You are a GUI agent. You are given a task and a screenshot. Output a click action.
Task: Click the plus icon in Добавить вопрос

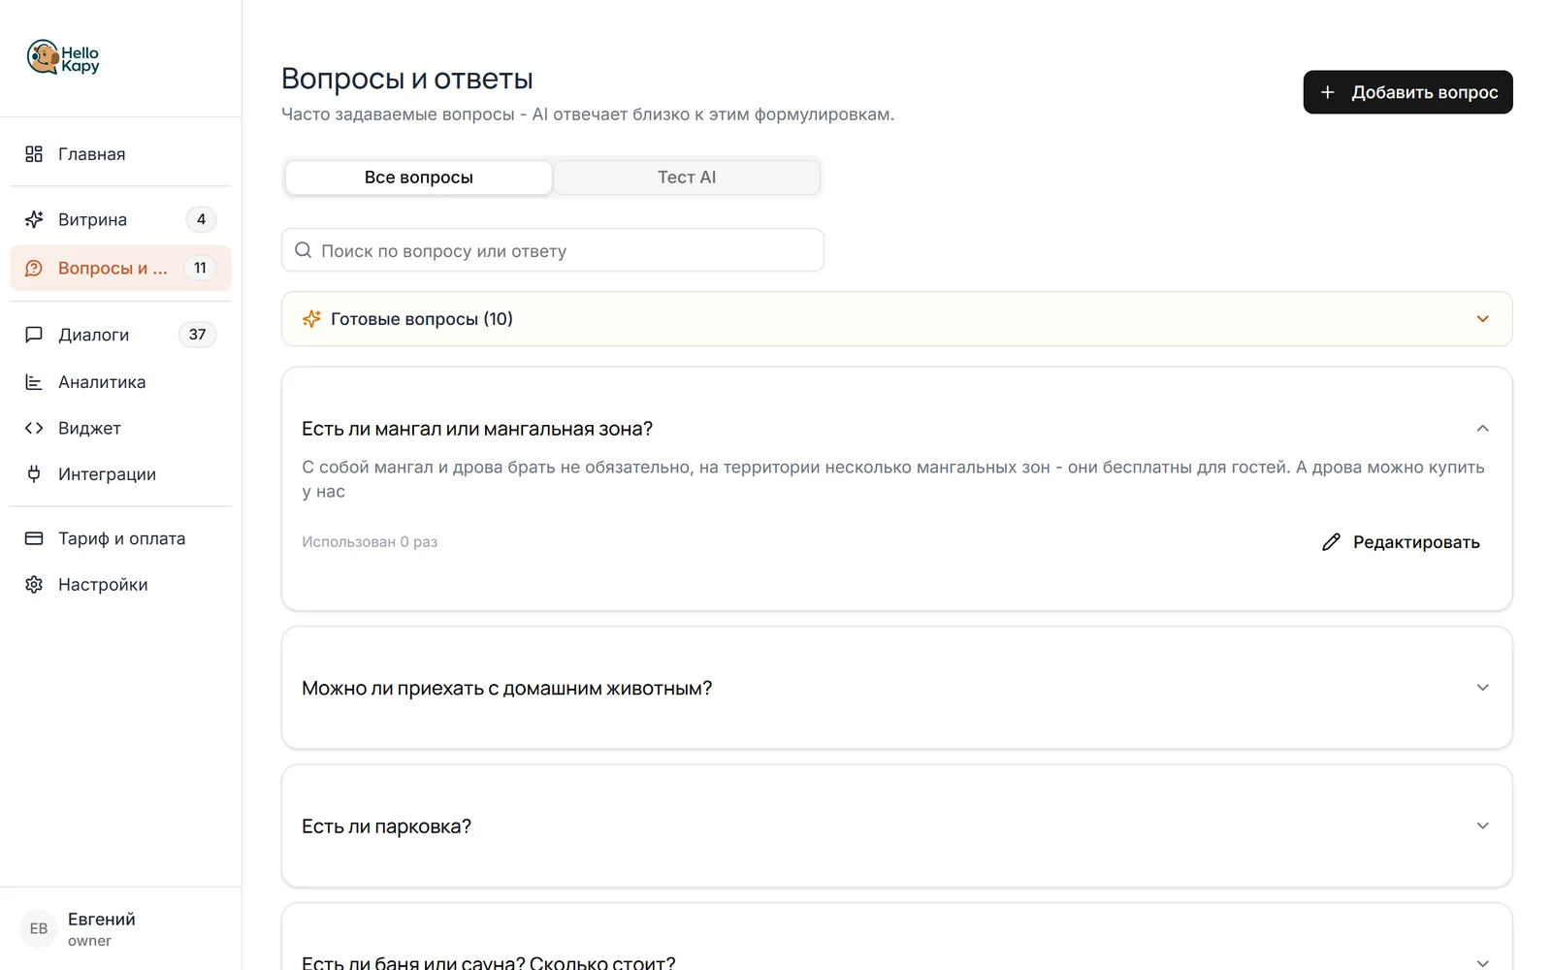click(1328, 92)
